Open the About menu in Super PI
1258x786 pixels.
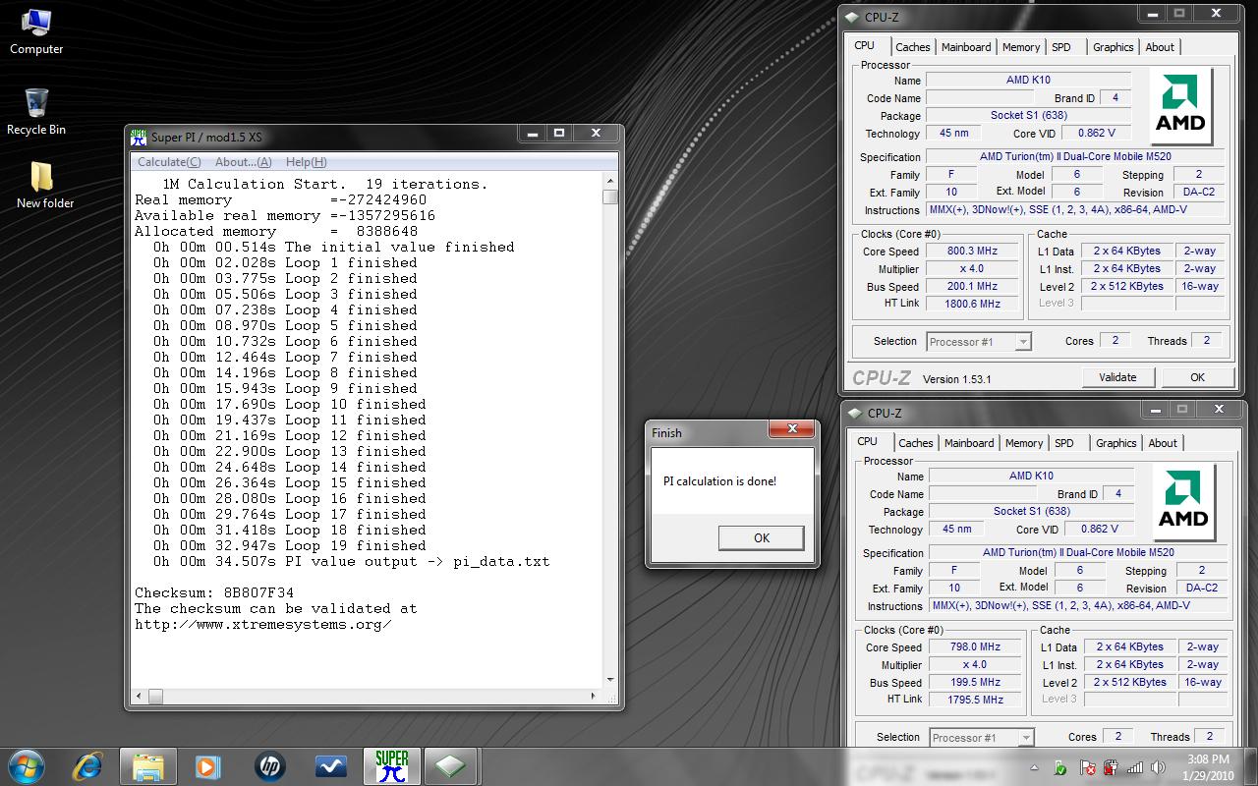(x=243, y=162)
